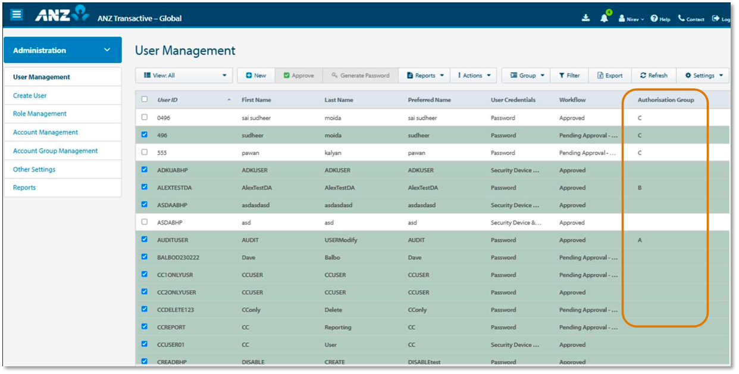The width and height of the screenshot is (739, 374).
Task: Click the Export toolbar button
Action: (x=609, y=76)
